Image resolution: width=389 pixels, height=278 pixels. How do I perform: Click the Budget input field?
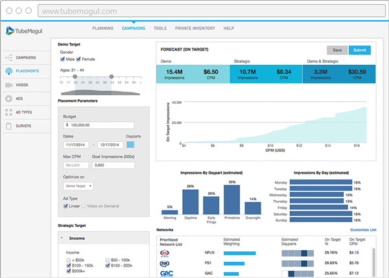coord(99,125)
